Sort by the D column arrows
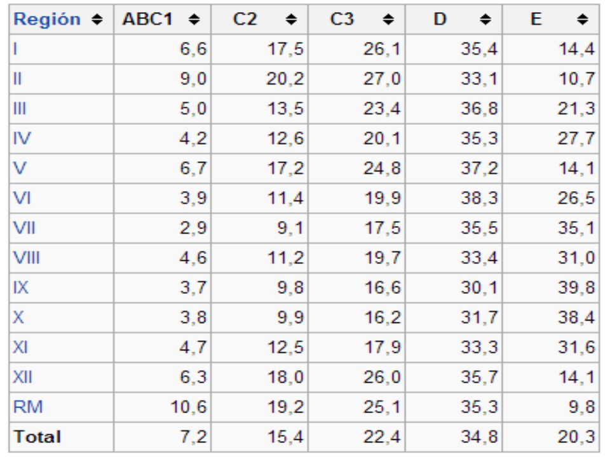This screenshot has height=457, width=610. tap(485, 19)
